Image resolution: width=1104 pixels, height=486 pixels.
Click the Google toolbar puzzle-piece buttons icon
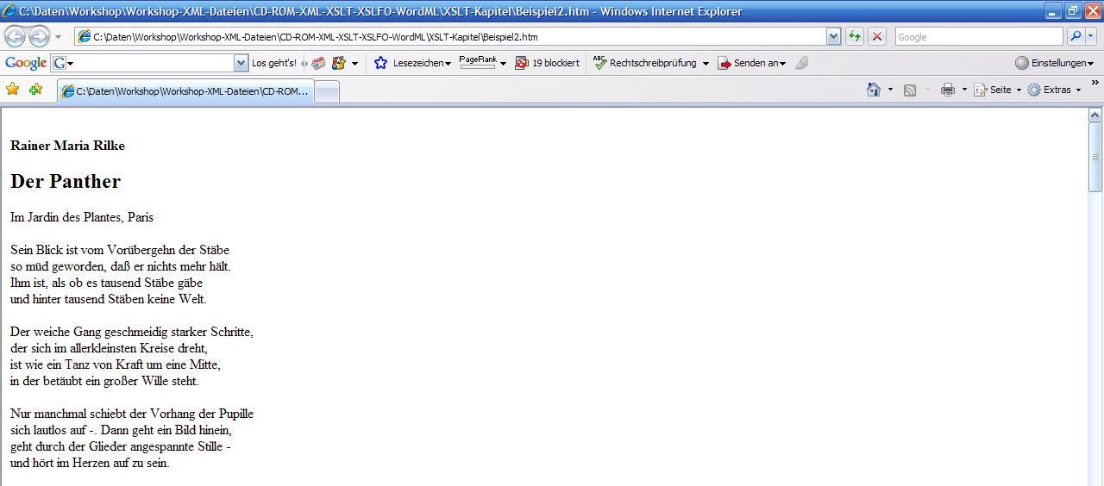coord(338,63)
